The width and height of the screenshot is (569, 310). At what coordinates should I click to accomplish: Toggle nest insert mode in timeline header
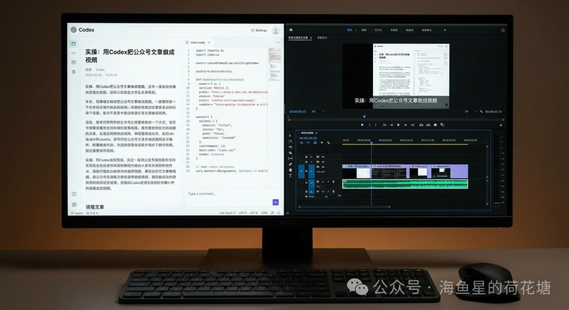click(x=301, y=143)
